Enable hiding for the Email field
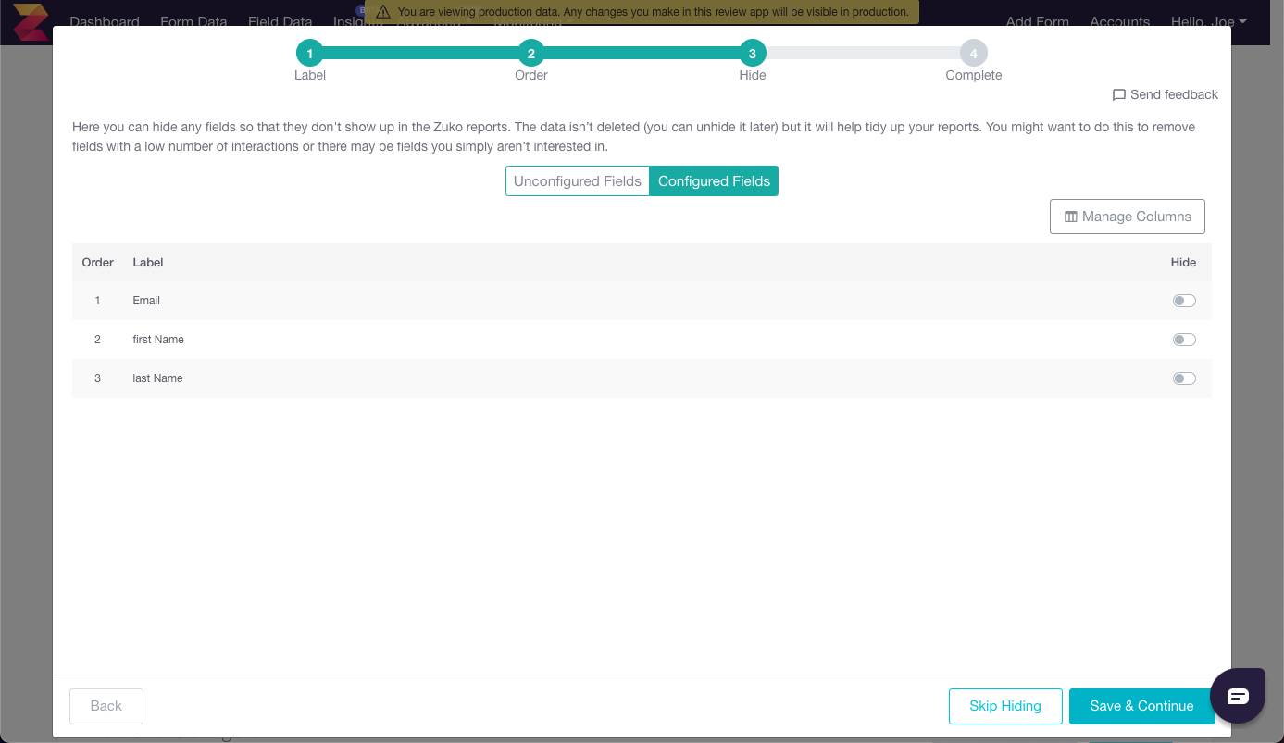The image size is (1284, 743). point(1184,300)
